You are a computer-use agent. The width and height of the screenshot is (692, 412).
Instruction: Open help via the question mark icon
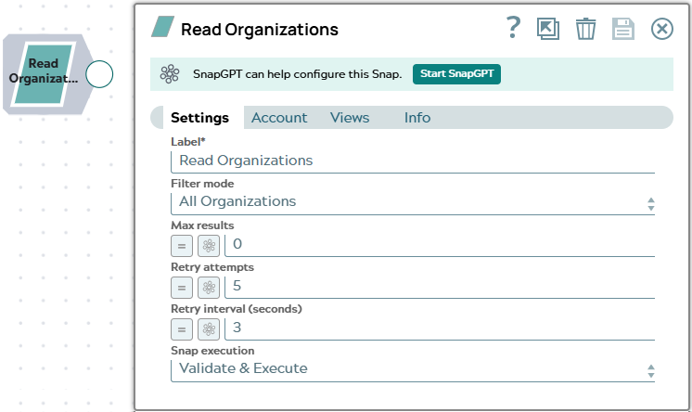click(513, 28)
